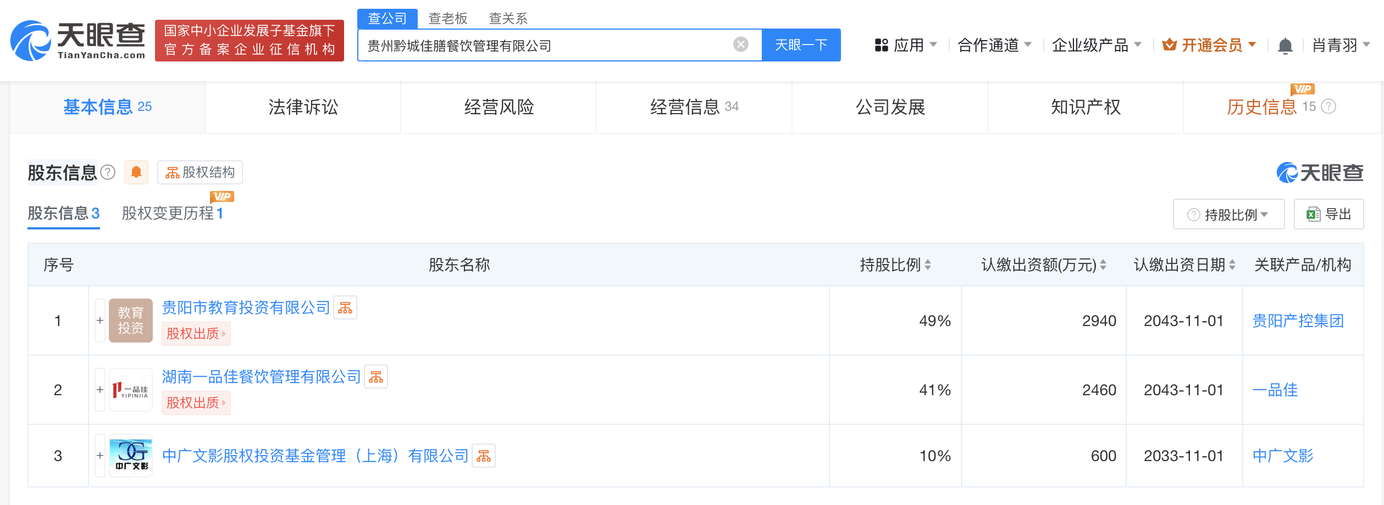Open 湖南一品佳餐饮管理有限公司 link
Viewport: 1384px width, 505px height.
click(x=261, y=377)
